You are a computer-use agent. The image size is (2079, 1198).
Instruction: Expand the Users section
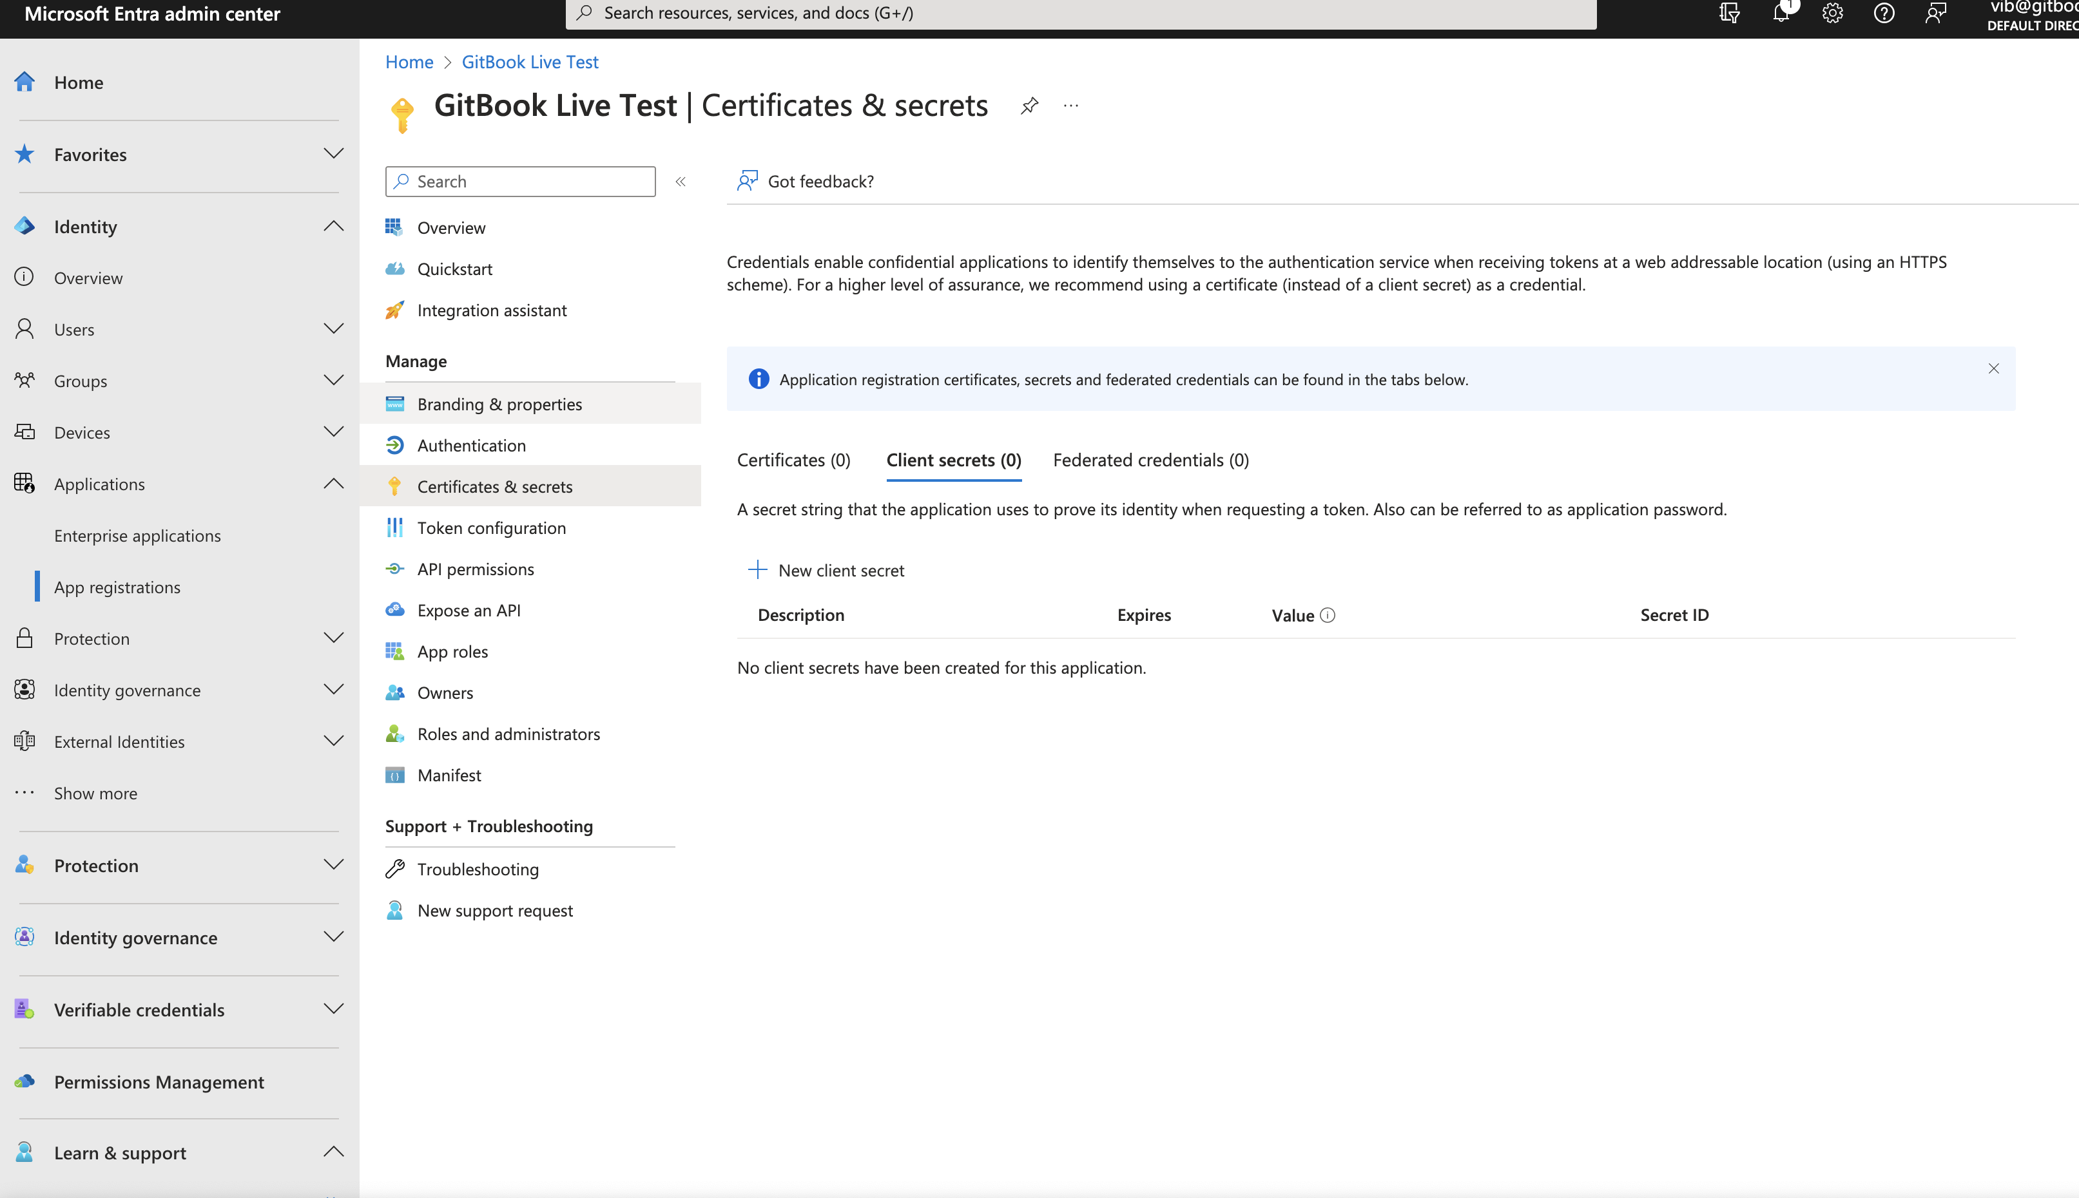[333, 329]
